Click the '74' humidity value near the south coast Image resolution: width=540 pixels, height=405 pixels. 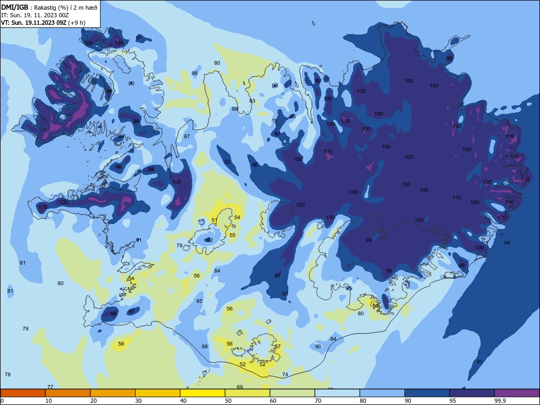pyautogui.click(x=285, y=374)
